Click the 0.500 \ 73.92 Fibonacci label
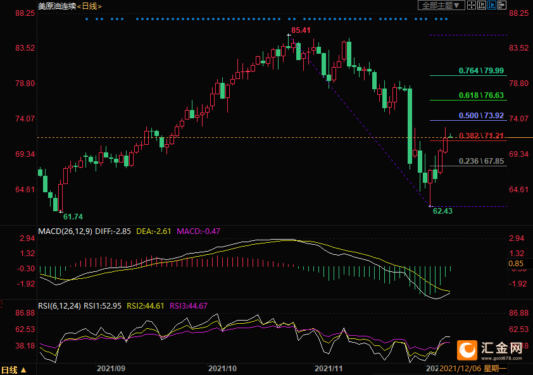This screenshot has width=533, height=375. point(482,116)
